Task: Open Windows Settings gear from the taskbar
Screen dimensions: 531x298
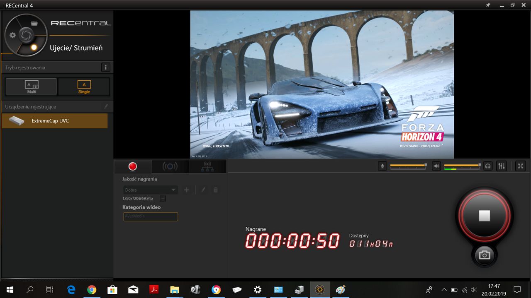Action: tap(258, 290)
